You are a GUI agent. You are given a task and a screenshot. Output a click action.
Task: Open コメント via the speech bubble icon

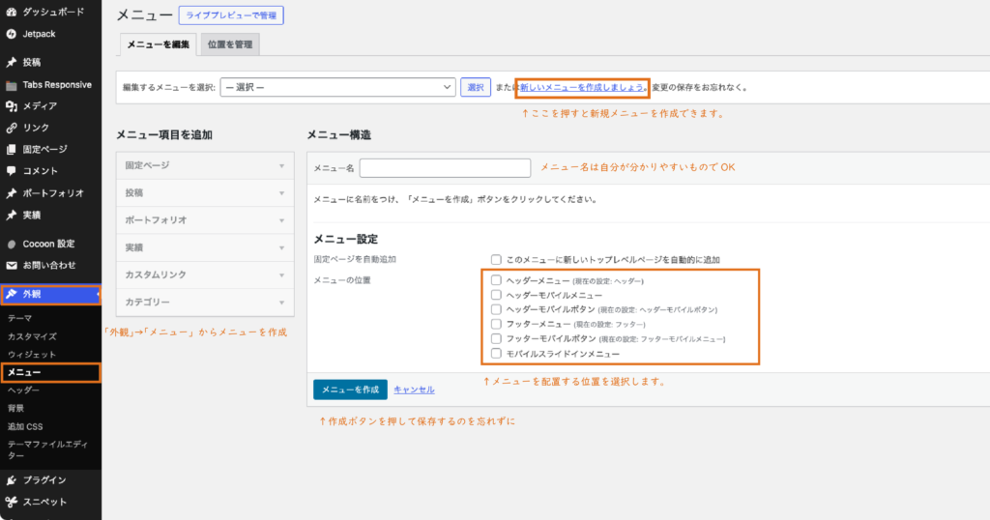click(11, 171)
